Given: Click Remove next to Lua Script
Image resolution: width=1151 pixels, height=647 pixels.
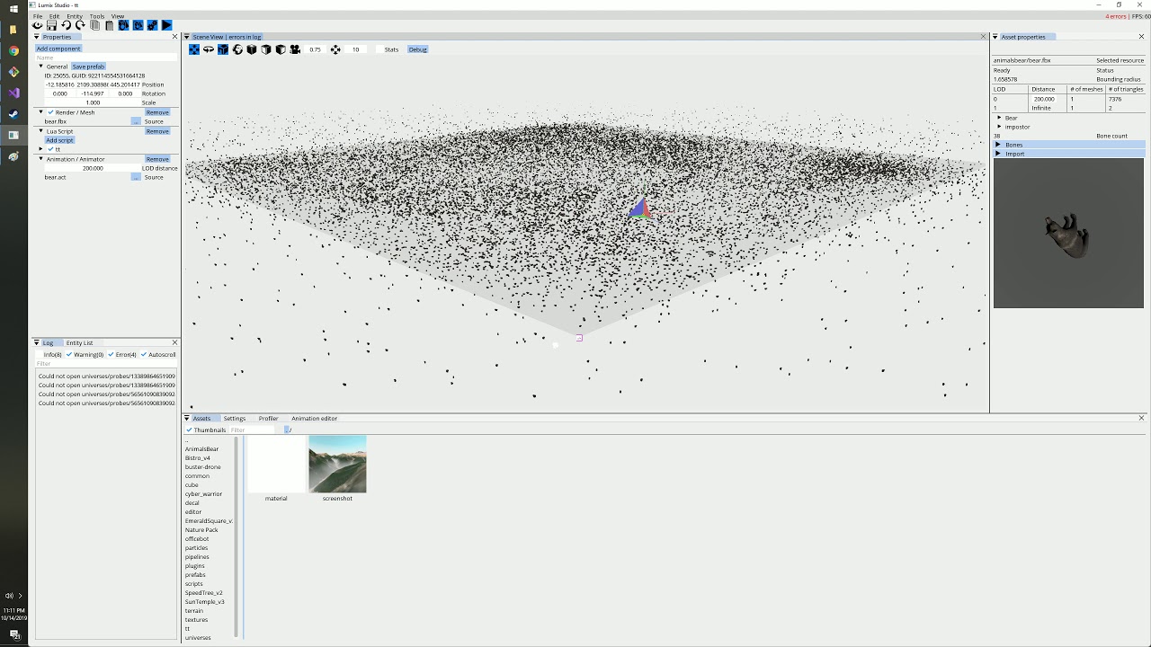Looking at the screenshot, I should (x=157, y=131).
